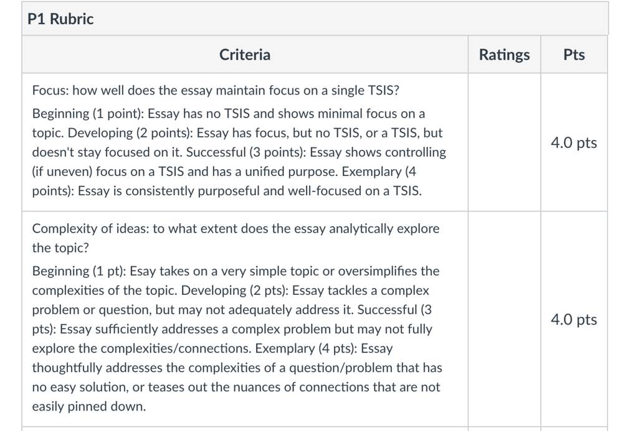Click the Focus criterion's Beginning (1 point) description

pyautogui.click(x=228, y=123)
